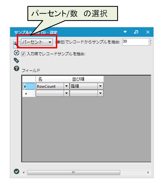
Task: Expand the RowCount field name dropdown
Action: (x=66, y=87)
